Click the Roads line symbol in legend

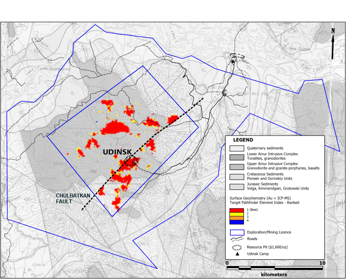click(x=237, y=239)
